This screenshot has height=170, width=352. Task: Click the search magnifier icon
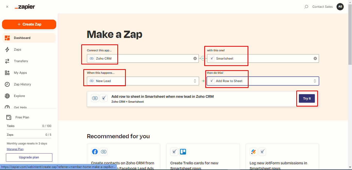point(306,7)
